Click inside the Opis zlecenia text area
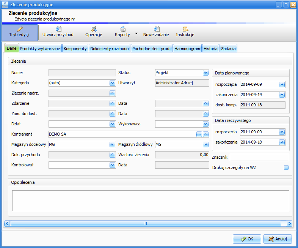 tap(151, 201)
